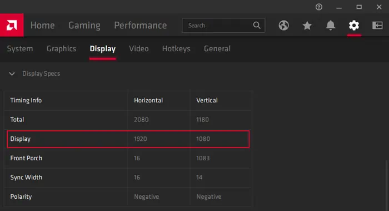The image size is (389, 211).
Task: Click the Display horizontal value 1920
Action: (x=141, y=139)
